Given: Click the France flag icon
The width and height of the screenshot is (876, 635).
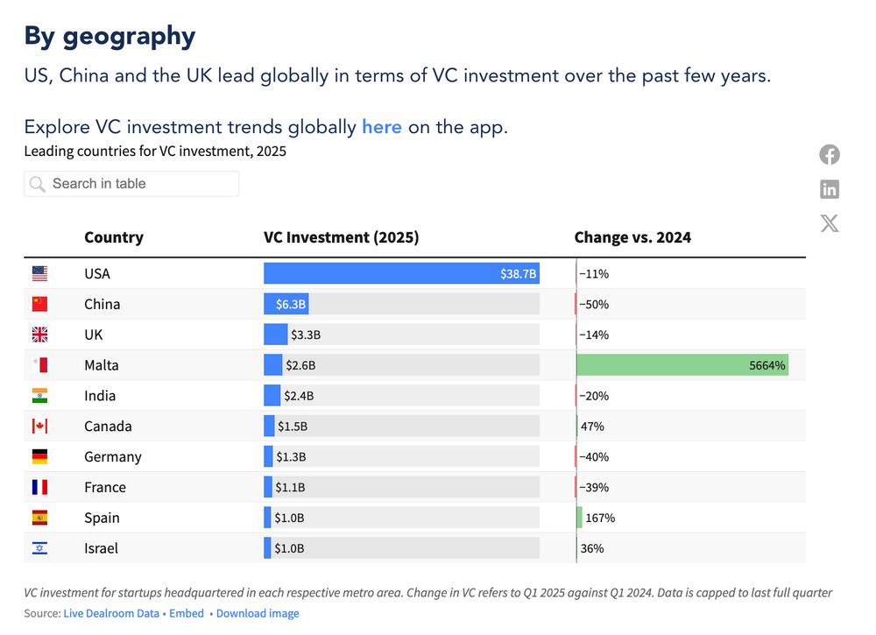Looking at the screenshot, I should coord(39,487).
